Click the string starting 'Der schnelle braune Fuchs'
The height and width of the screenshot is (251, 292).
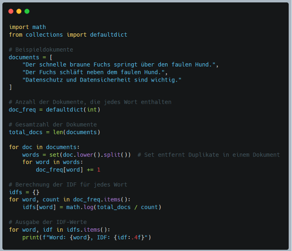(119, 65)
